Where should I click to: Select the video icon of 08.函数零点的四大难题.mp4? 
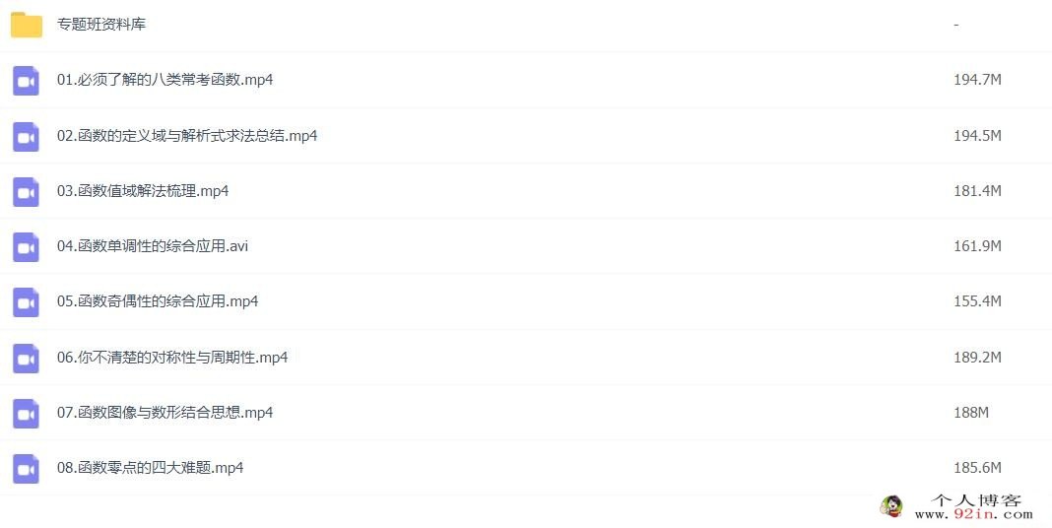click(27, 468)
